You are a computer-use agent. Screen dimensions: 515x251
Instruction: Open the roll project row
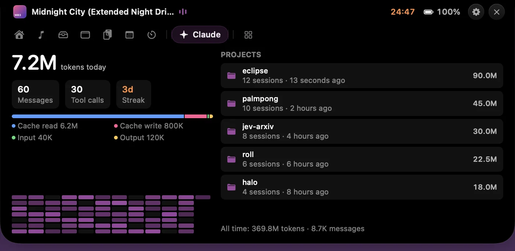coord(362,159)
